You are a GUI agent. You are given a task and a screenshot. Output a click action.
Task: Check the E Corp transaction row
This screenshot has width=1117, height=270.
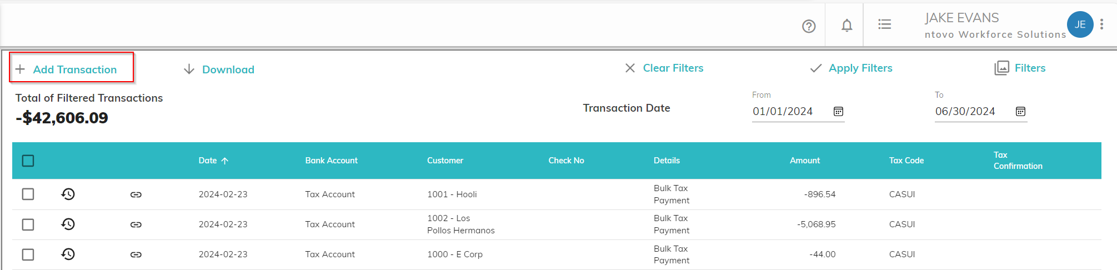tap(28, 254)
